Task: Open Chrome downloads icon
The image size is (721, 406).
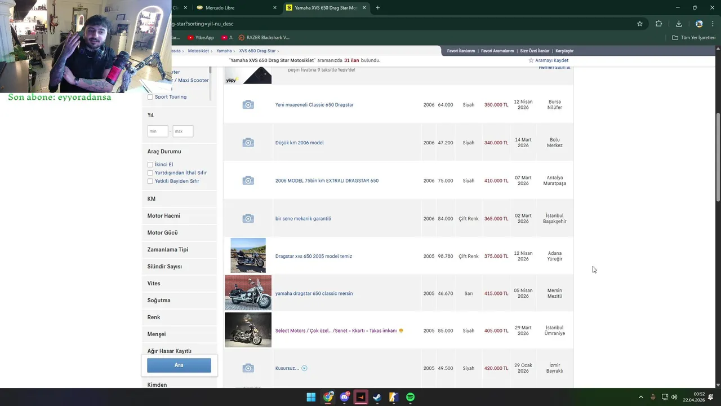Action: click(x=679, y=24)
